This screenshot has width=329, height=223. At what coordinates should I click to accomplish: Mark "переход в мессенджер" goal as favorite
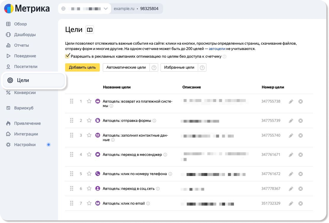tap(89, 155)
